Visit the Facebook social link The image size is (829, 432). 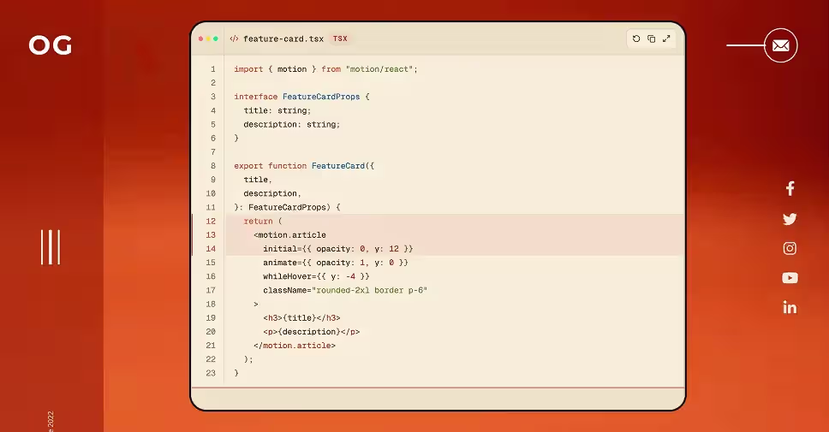(x=790, y=188)
